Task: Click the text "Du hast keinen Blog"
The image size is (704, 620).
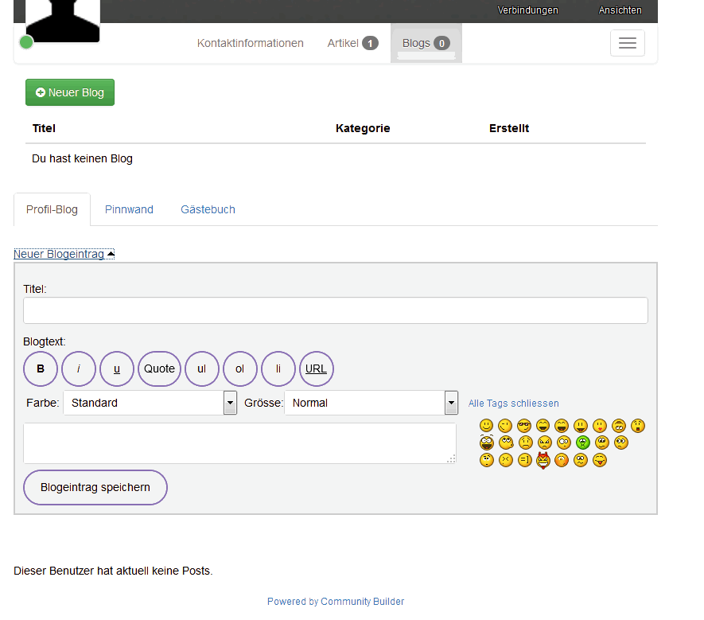Action: click(82, 158)
